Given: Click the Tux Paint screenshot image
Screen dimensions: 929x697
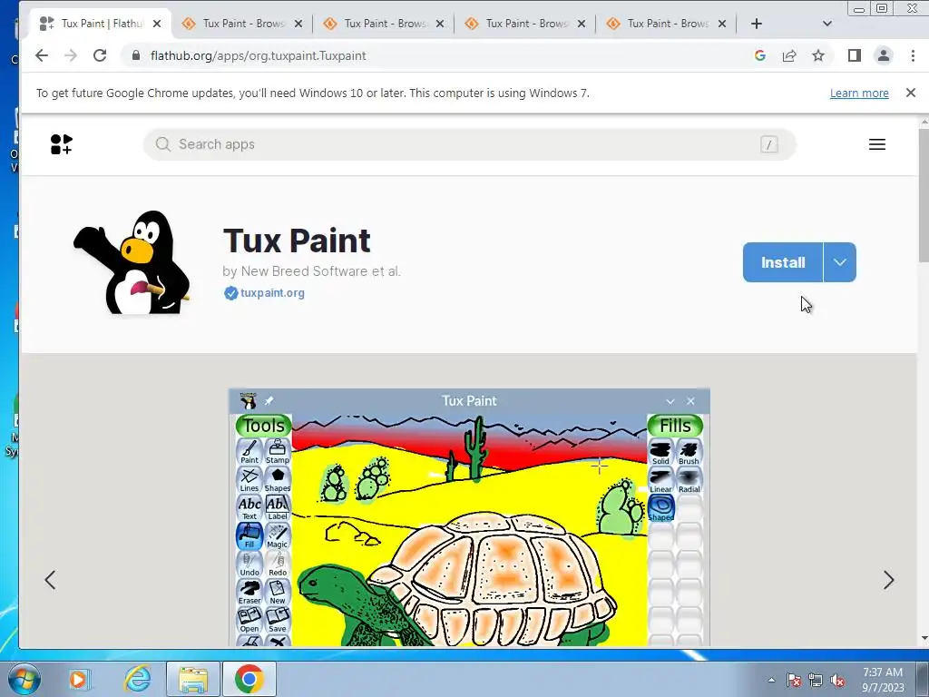Looking at the screenshot, I should 469,517.
